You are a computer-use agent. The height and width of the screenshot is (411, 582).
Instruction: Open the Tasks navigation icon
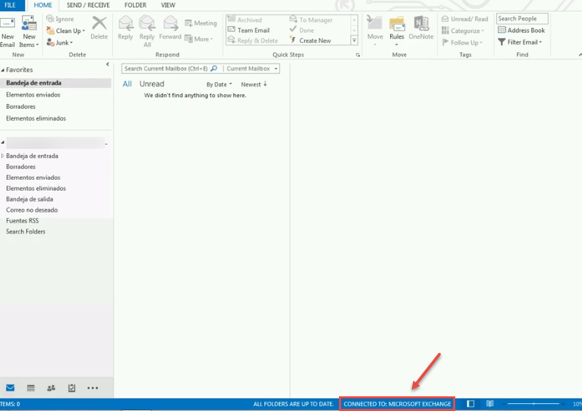point(71,388)
